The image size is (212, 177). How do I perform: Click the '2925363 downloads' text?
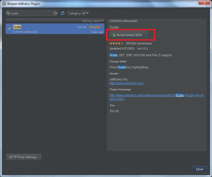[139, 43]
